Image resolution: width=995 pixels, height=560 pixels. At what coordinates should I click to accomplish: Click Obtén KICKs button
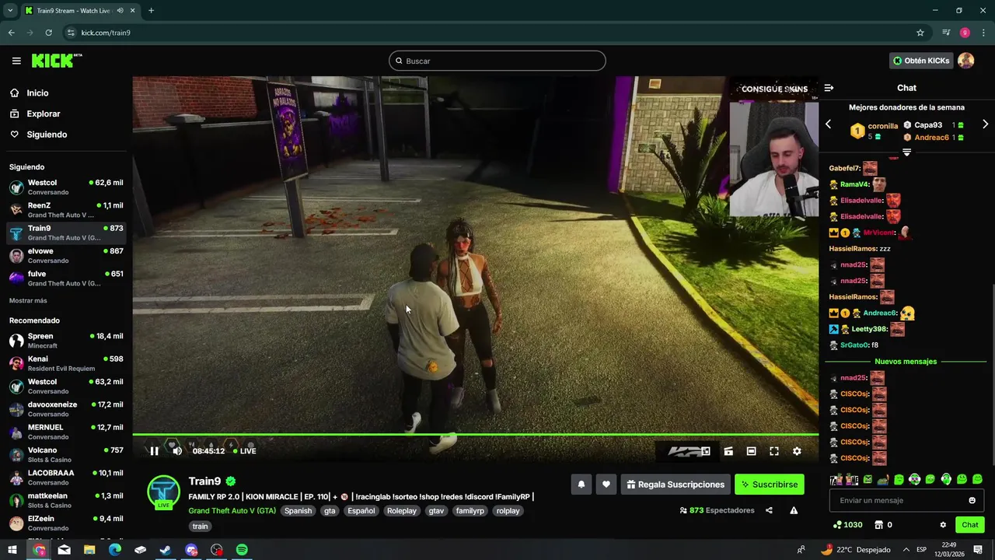[922, 61]
